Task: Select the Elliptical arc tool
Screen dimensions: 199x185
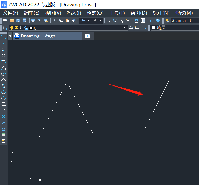Action: (3, 98)
